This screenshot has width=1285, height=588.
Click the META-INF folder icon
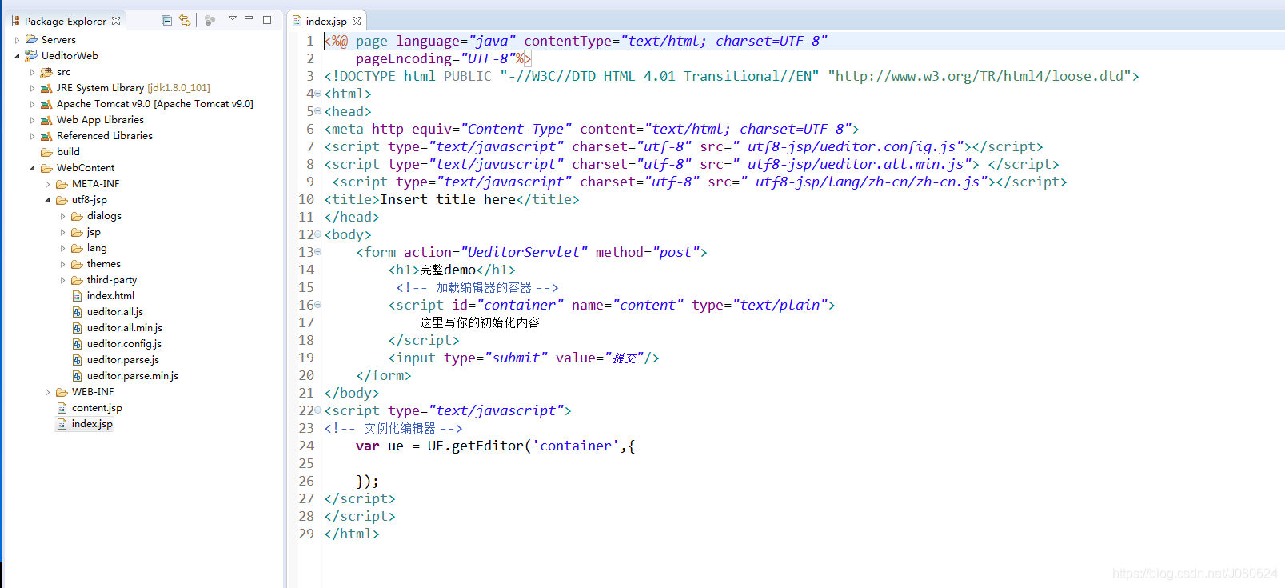coord(62,184)
